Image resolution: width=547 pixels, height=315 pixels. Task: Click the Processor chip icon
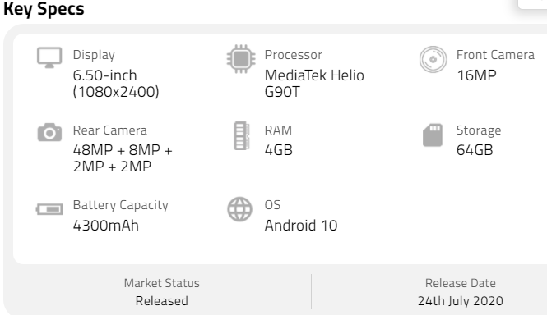pos(241,59)
